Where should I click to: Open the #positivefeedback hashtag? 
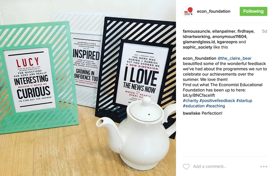tap(217, 101)
